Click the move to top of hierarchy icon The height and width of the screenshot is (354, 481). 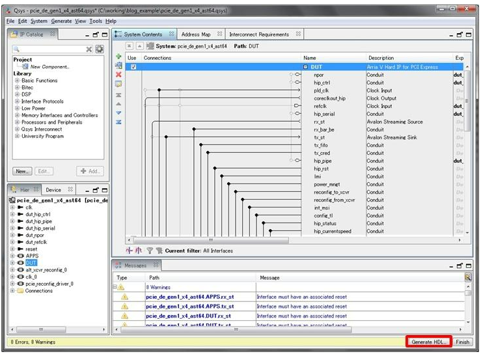tap(130, 46)
